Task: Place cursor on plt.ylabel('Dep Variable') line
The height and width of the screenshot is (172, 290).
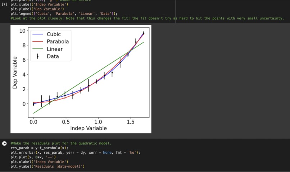Action: click(x=37, y=9)
